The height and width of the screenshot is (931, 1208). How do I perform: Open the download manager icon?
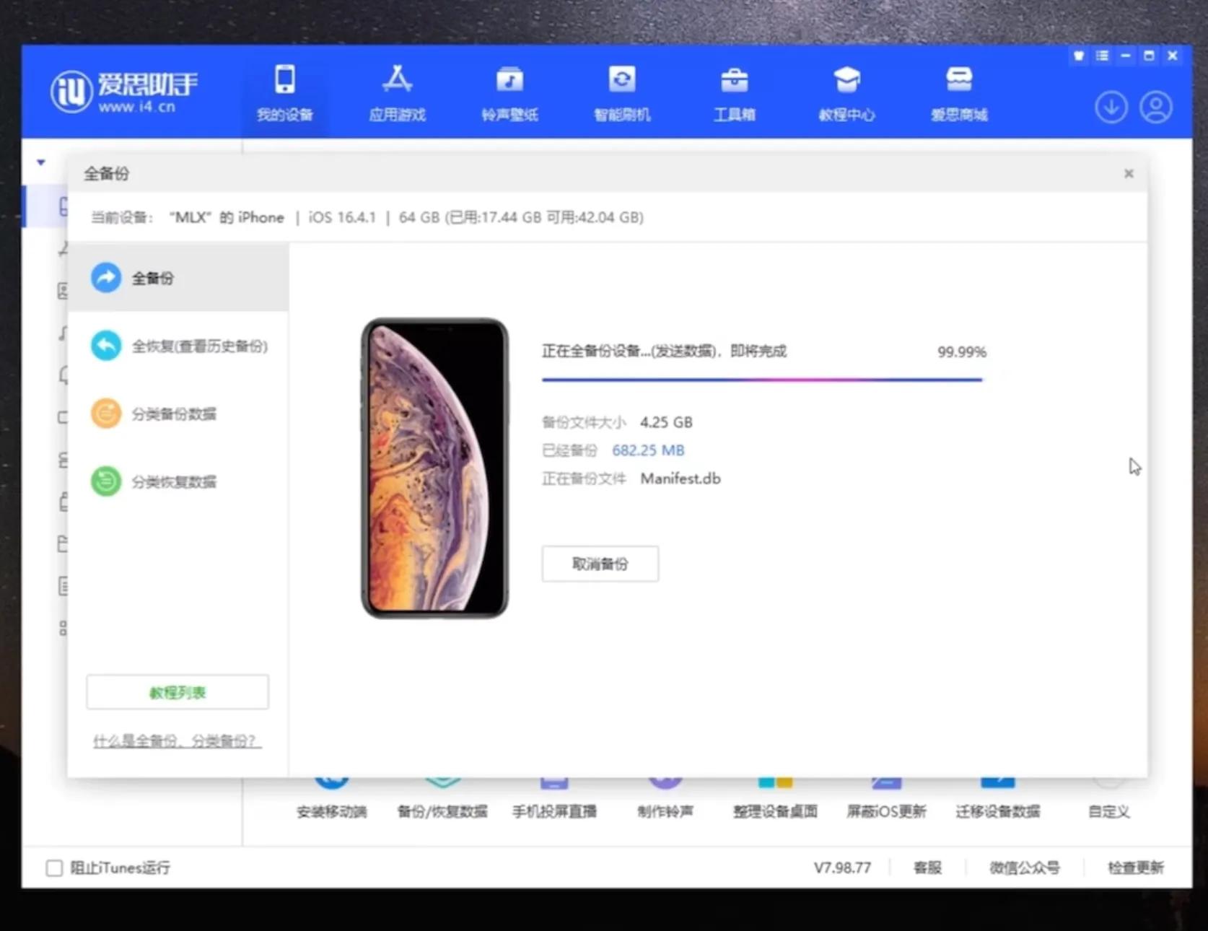(x=1111, y=106)
